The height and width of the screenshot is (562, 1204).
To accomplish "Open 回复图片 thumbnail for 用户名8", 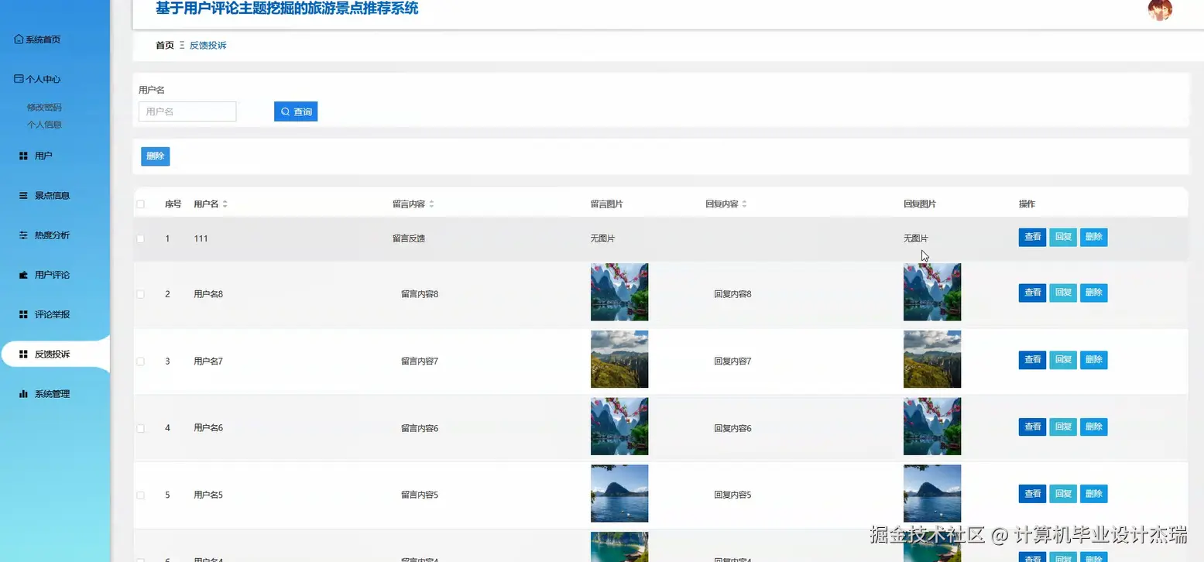I will 932,292.
